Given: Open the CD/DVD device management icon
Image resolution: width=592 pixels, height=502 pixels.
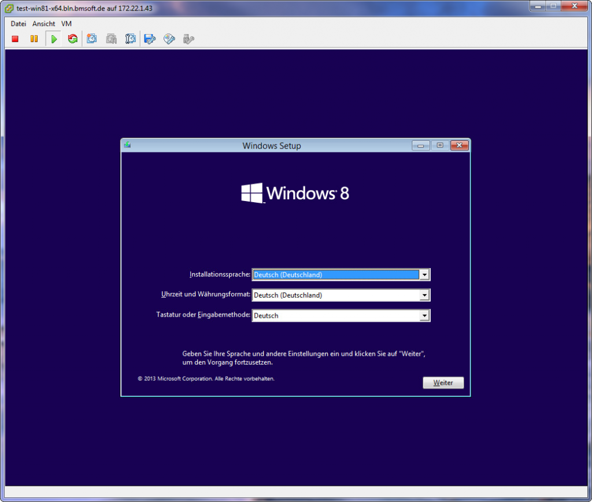Looking at the screenshot, I should click(x=169, y=39).
